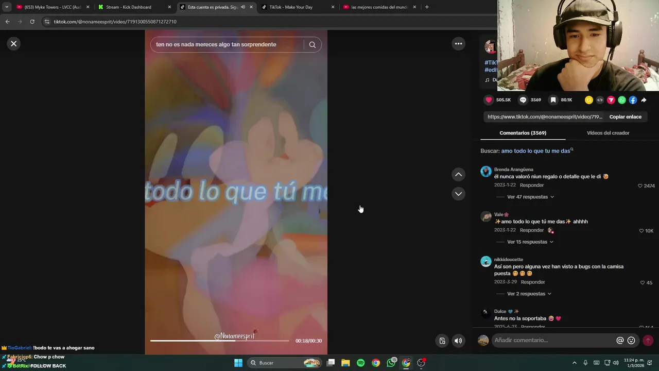Expand Ver 2 respuestas
The image size is (659, 371).
tap(529, 294)
